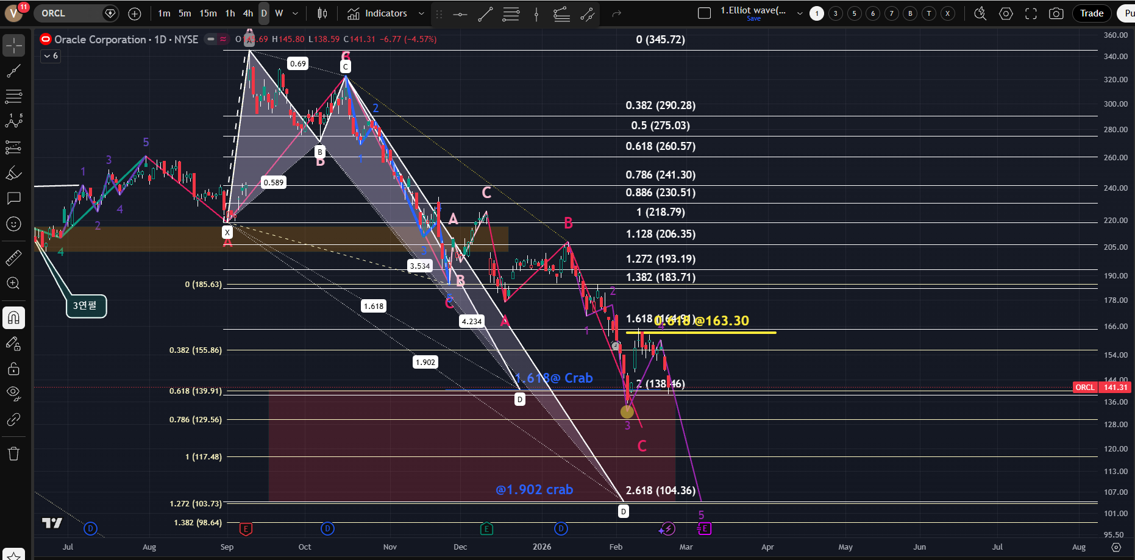Expand the time interval dropdown
Image resolution: width=1135 pixels, height=560 pixels.
coord(296,13)
